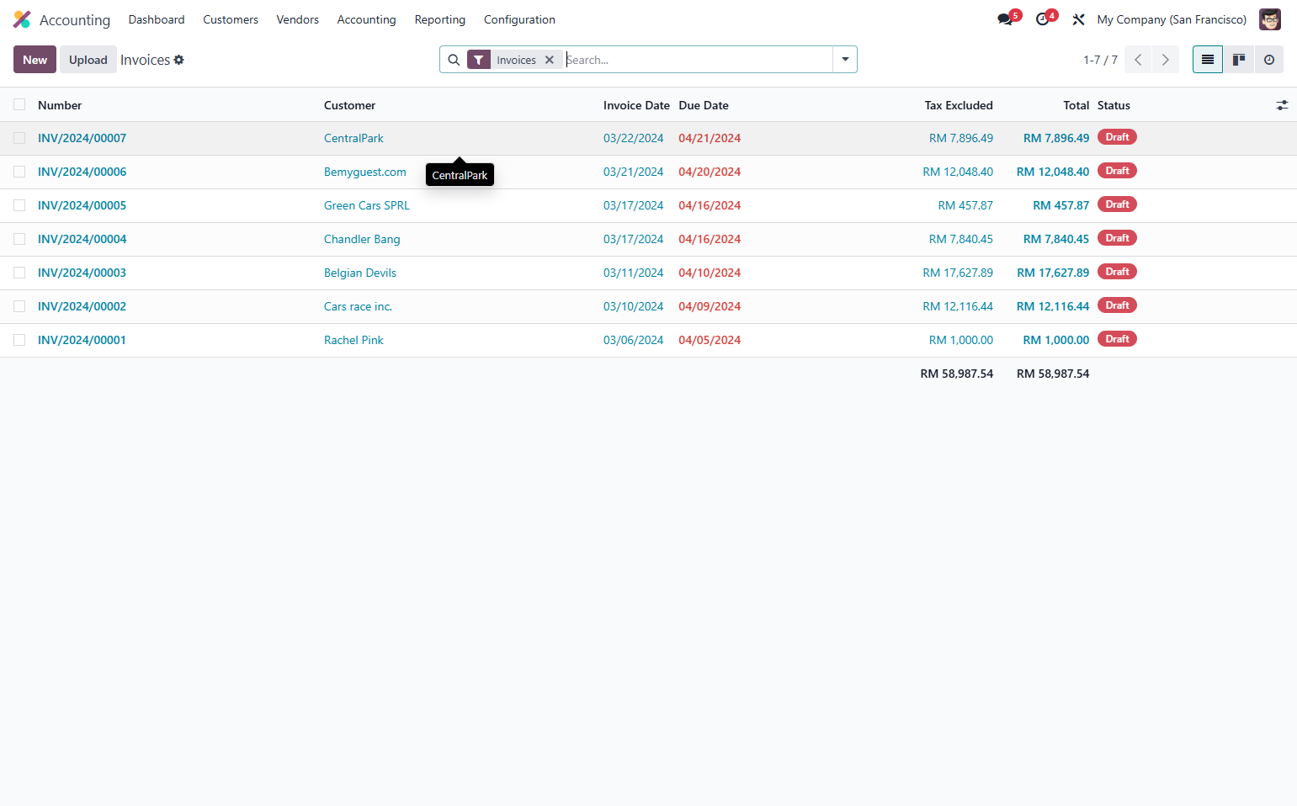The width and height of the screenshot is (1297, 806).
Task: Switch to list view
Action: click(x=1208, y=60)
